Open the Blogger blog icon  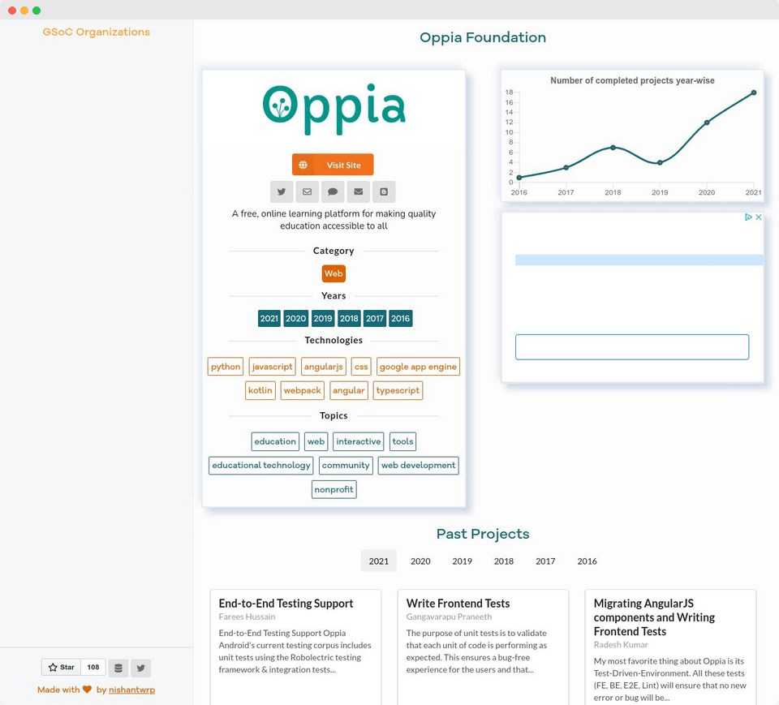[x=384, y=191]
